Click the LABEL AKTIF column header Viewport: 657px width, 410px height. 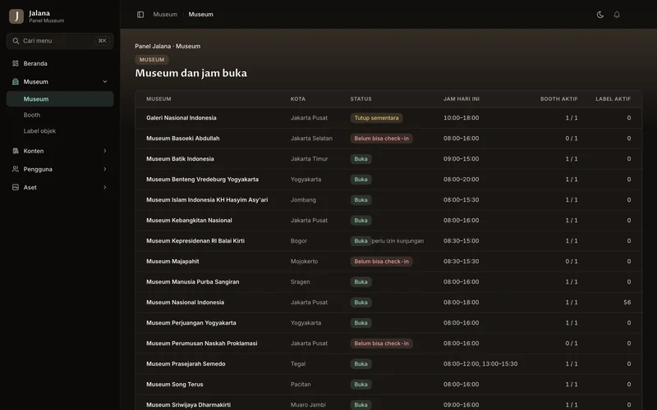pos(613,99)
